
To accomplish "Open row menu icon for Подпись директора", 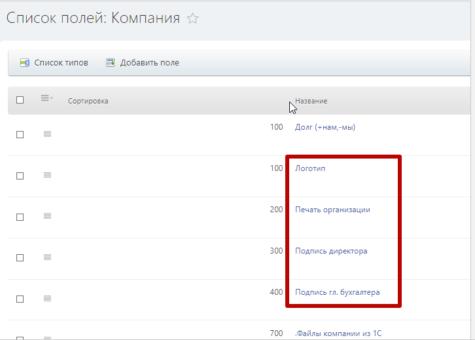I will click(x=47, y=257).
